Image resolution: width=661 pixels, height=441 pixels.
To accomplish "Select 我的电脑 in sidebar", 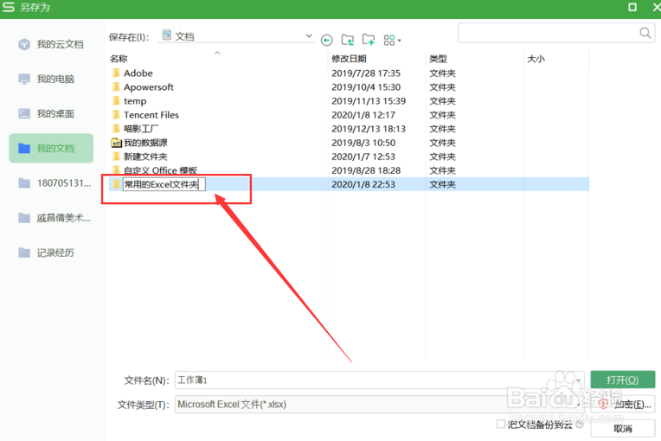I will coord(47,79).
